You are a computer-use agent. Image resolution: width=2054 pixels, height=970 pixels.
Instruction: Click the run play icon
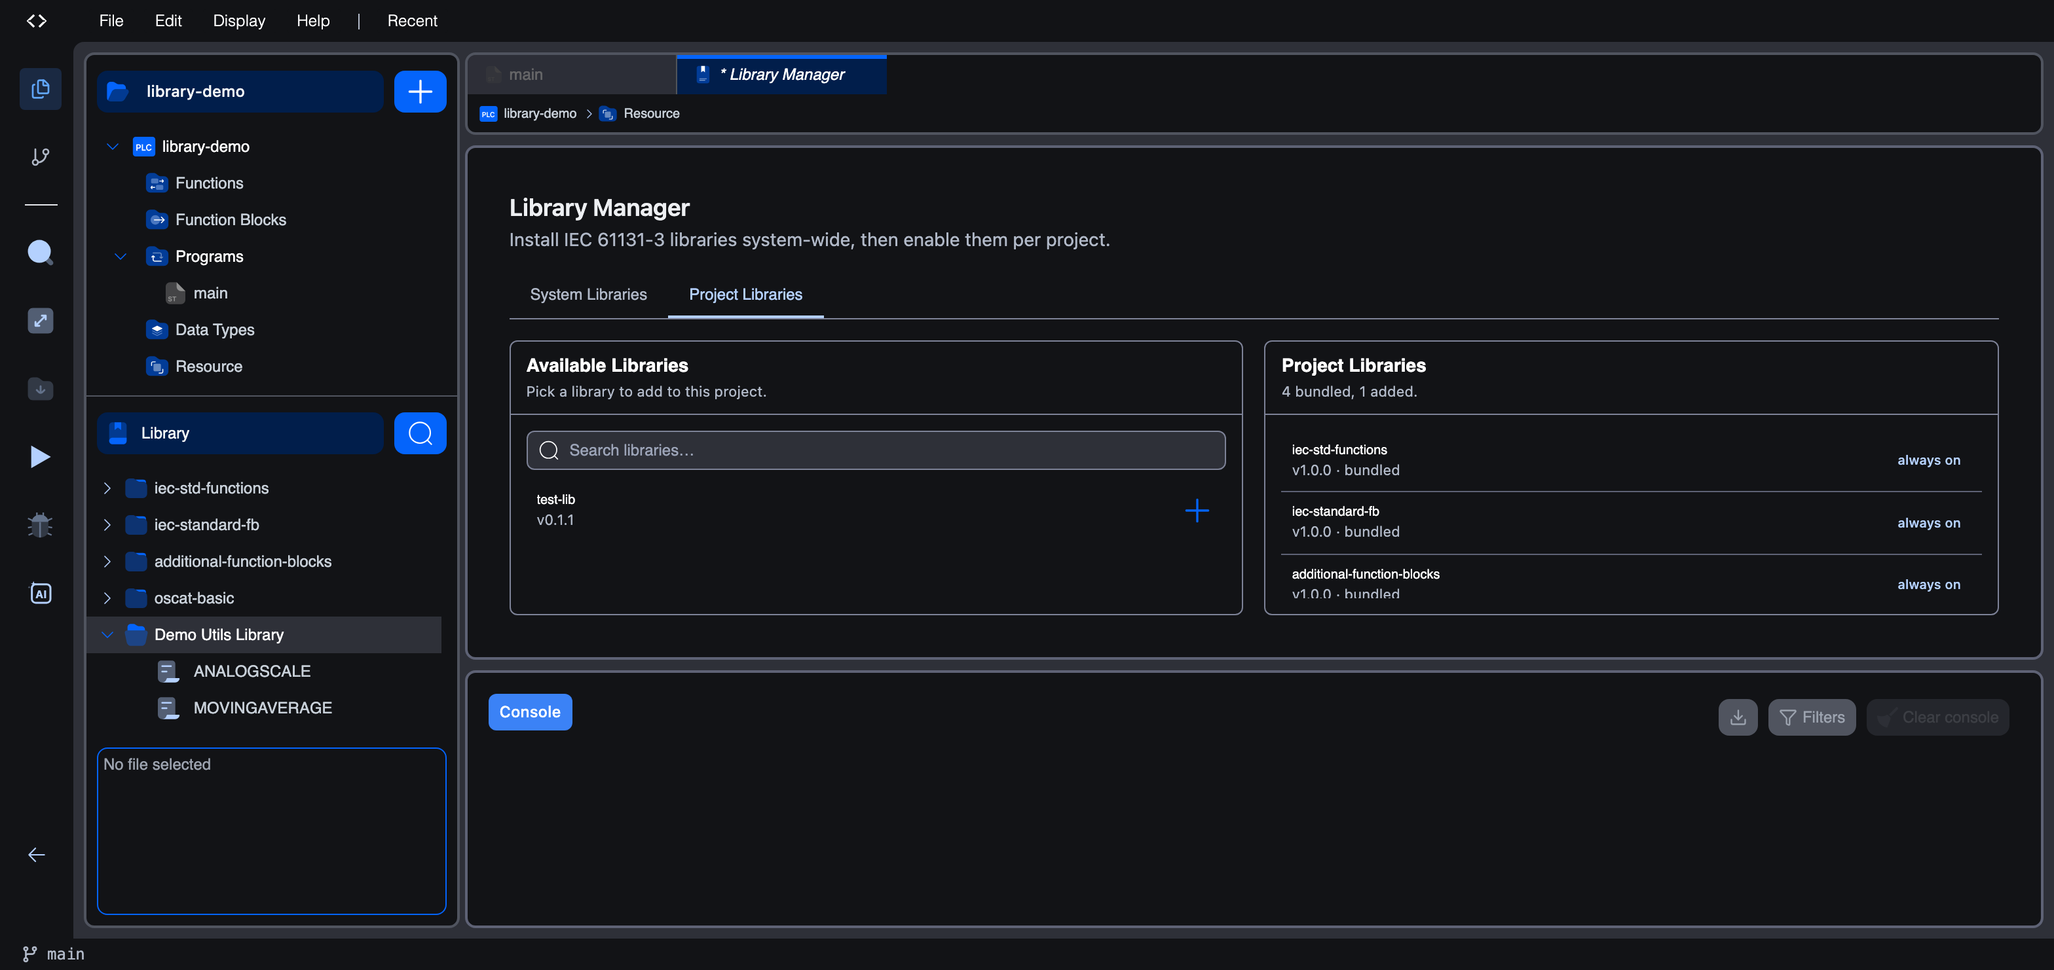click(x=41, y=457)
